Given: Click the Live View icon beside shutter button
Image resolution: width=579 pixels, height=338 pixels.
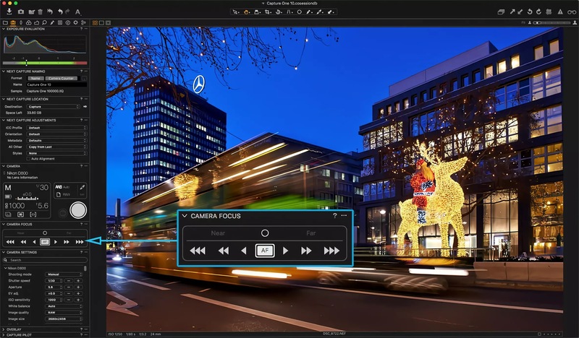Looking at the screenshot, I should coord(63,212).
